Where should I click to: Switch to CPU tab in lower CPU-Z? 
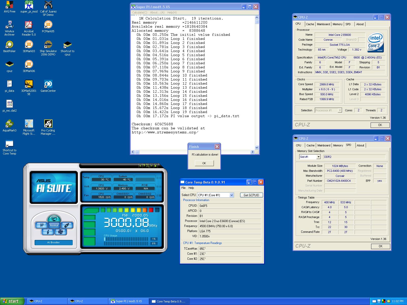click(x=299, y=145)
